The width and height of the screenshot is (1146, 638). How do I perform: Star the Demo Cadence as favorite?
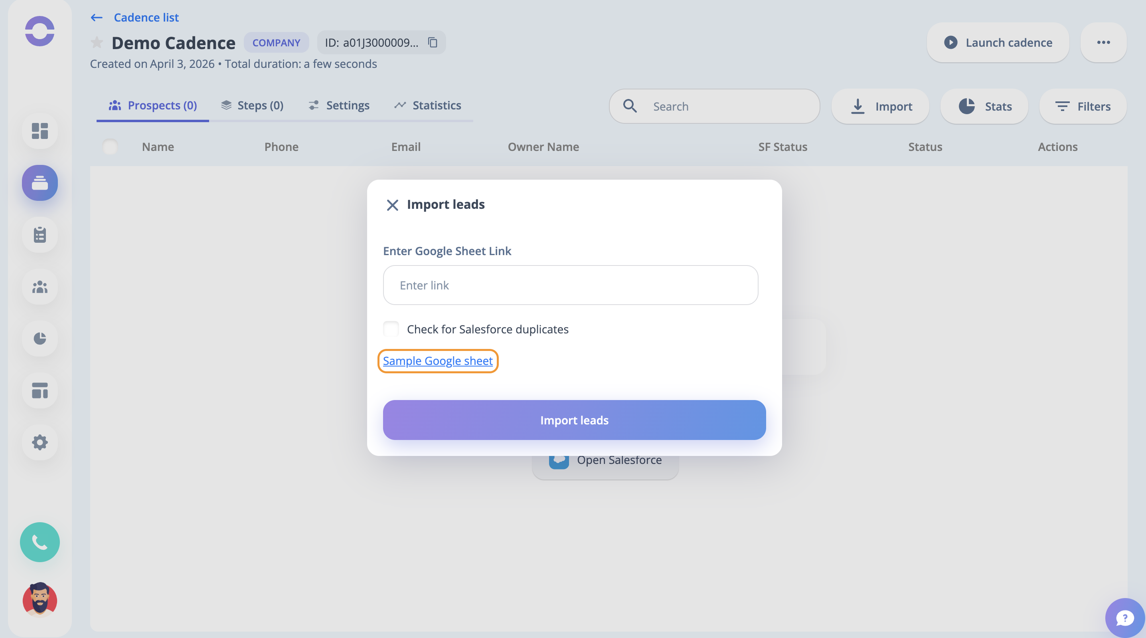coord(97,43)
